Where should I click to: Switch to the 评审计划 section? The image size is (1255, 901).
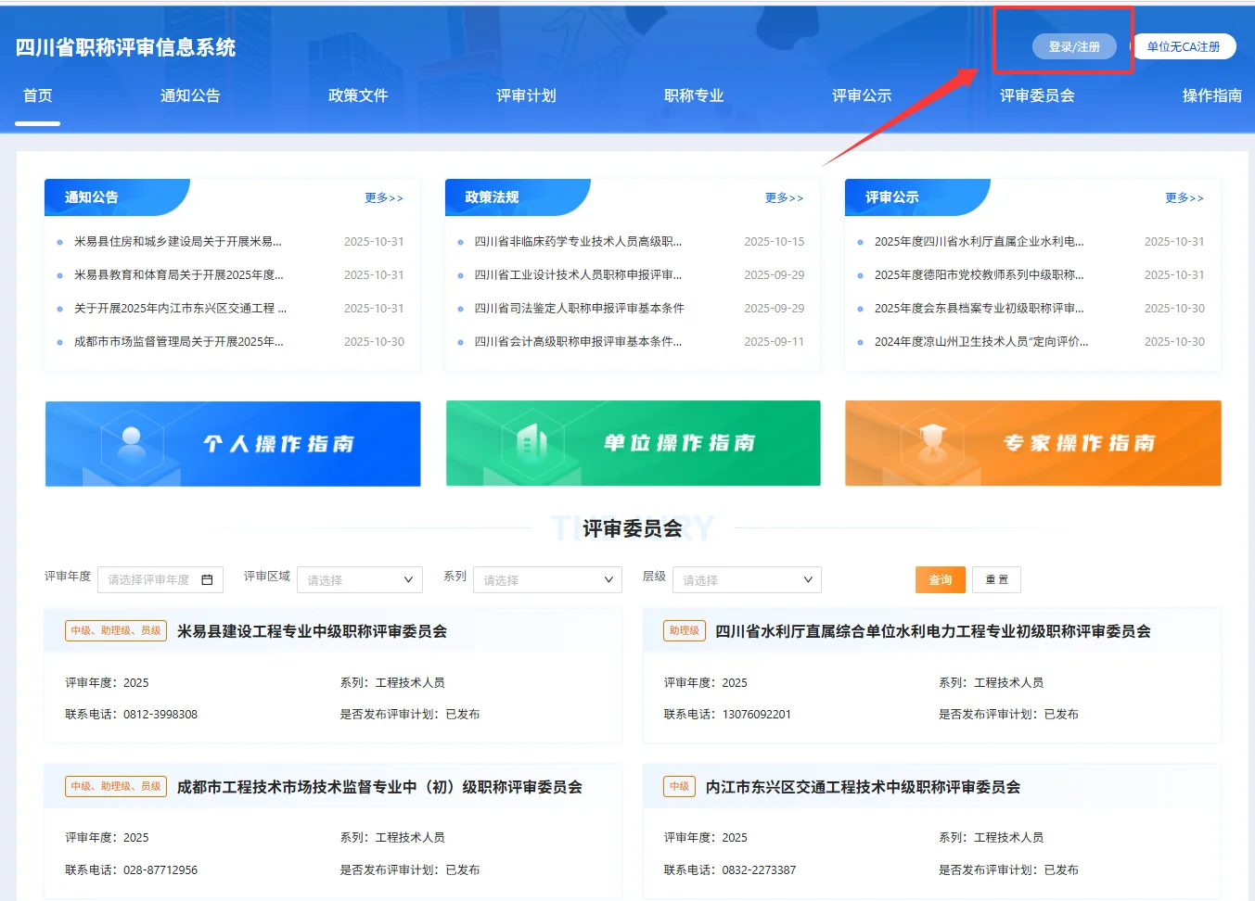click(525, 95)
